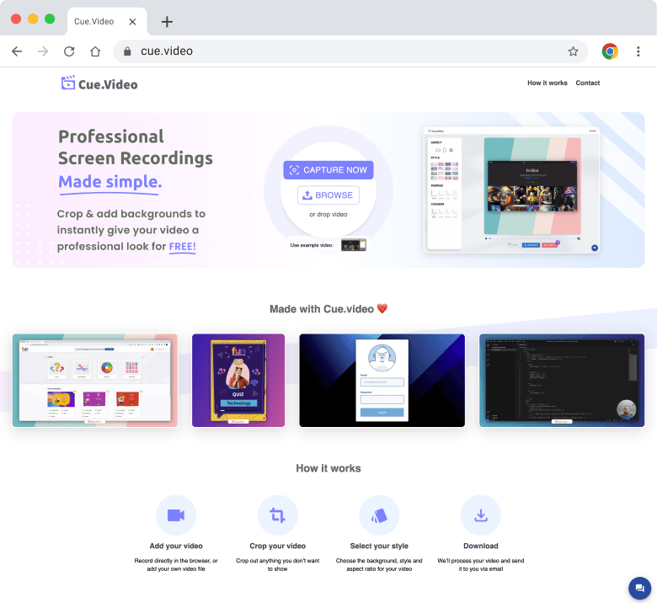Click the BROWSE upload button
The height and width of the screenshot is (603, 657).
pyautogui.click(x=328, y=195)
